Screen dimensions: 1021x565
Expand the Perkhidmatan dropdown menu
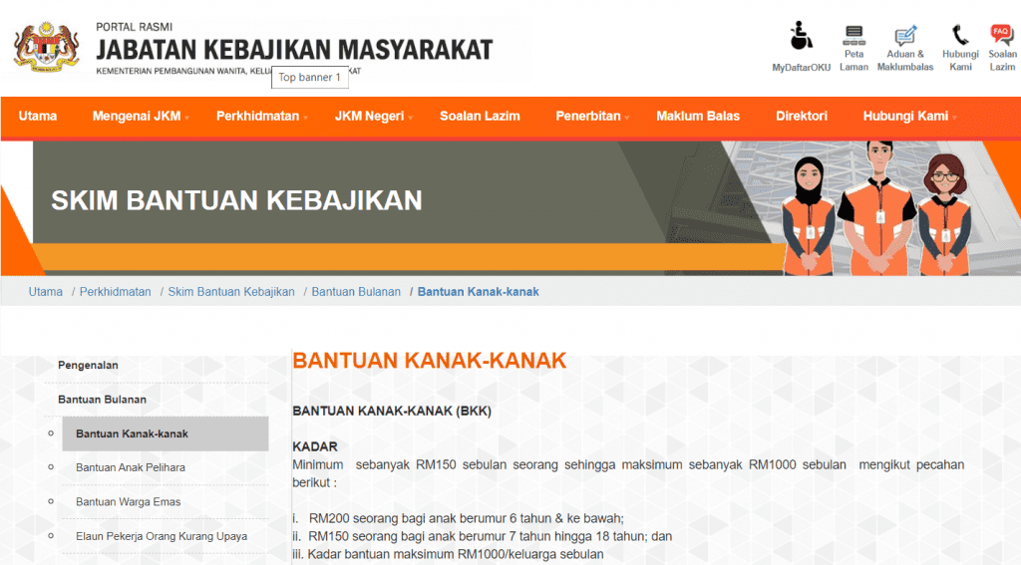tap(261, 117)
